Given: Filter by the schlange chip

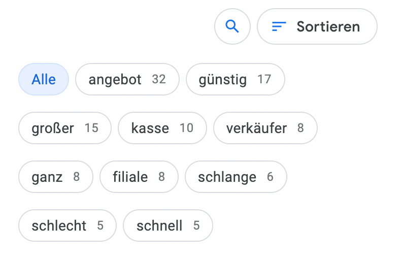Looking at the screenshot, I should [236, 177].
